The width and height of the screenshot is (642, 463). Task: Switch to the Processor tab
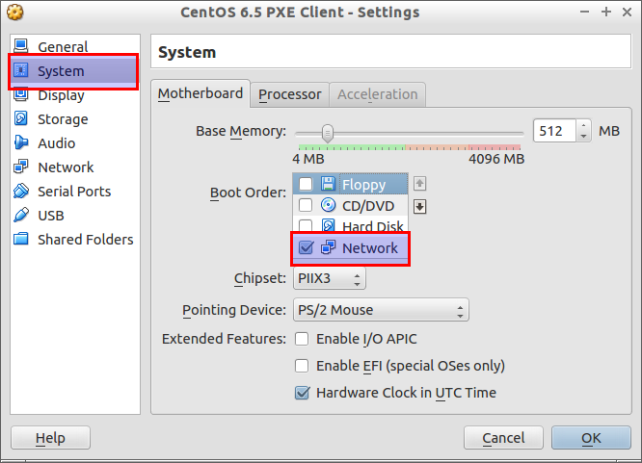click(x=289, y=94)
